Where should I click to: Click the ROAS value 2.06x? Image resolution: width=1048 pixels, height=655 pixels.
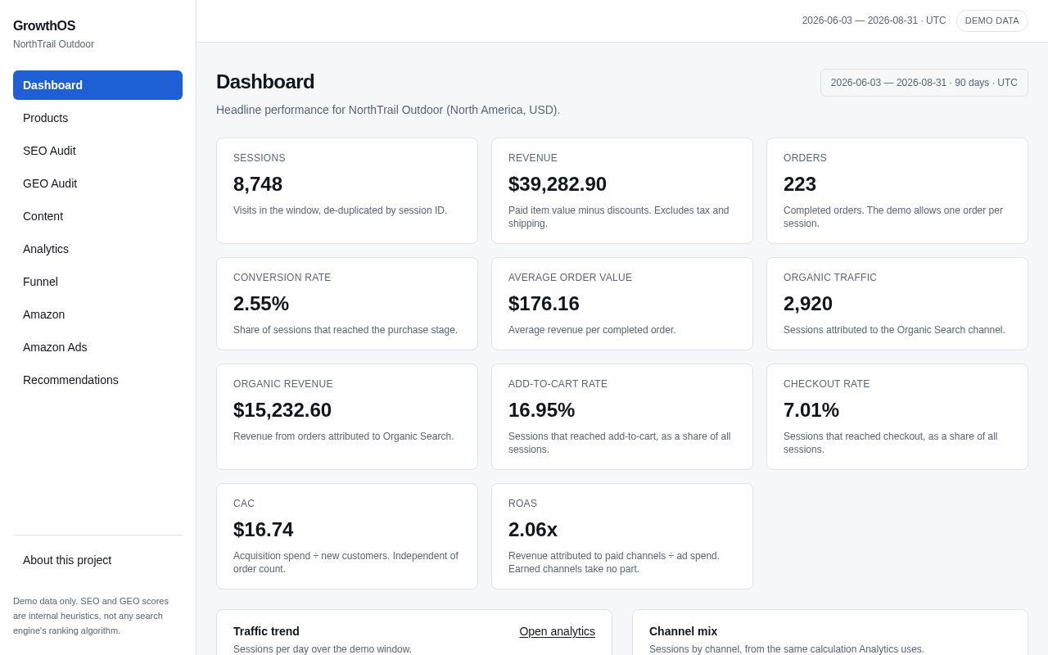pyautogui.click(x=533, y=530)
